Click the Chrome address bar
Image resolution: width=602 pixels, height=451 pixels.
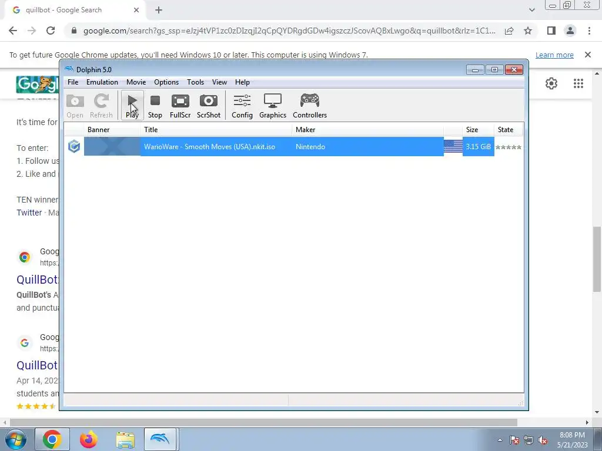coord(289,31)
